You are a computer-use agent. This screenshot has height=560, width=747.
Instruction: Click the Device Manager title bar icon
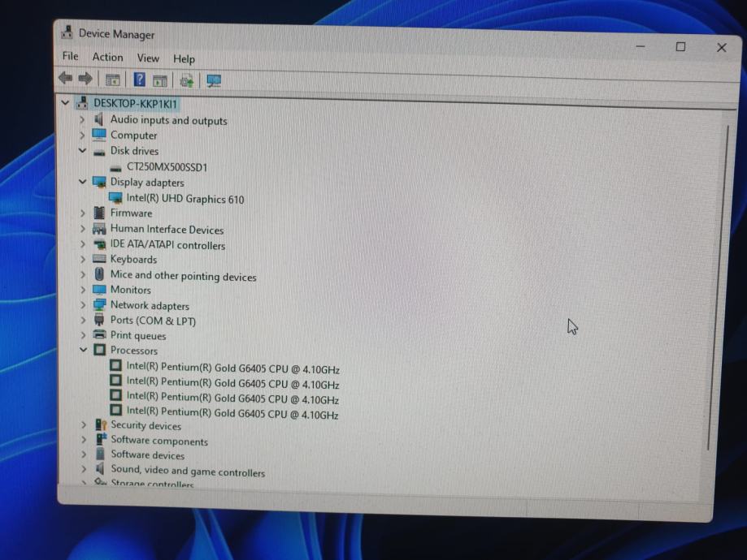pyautogui.click(x=67, y=32)
